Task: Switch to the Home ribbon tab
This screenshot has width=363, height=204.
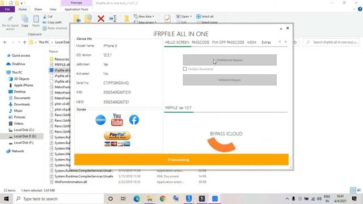Action: coord(23,9)
